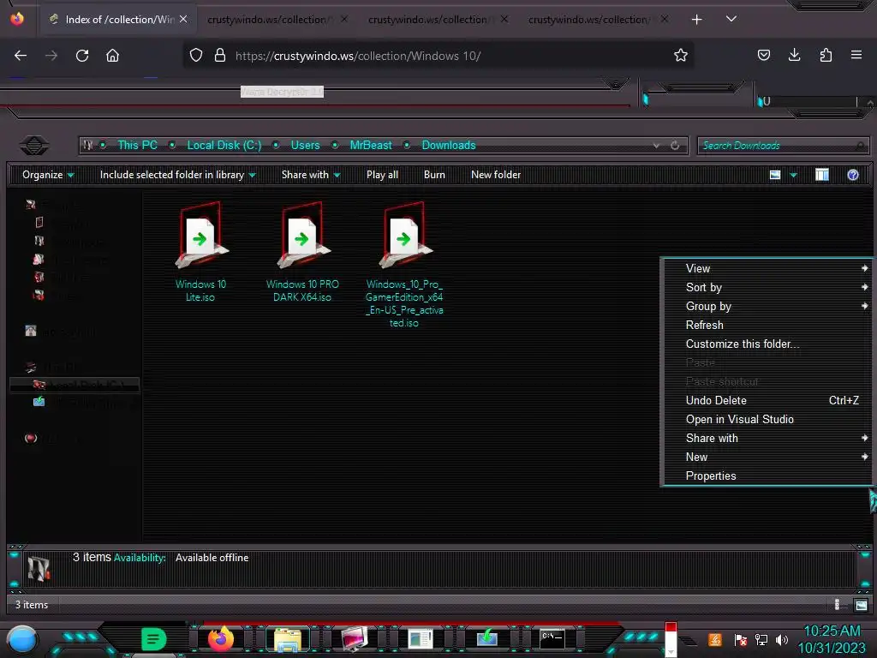Viewport: 877px width, 658px height.
Task: Focus the Search Downloads field
Action: (783, 146)
